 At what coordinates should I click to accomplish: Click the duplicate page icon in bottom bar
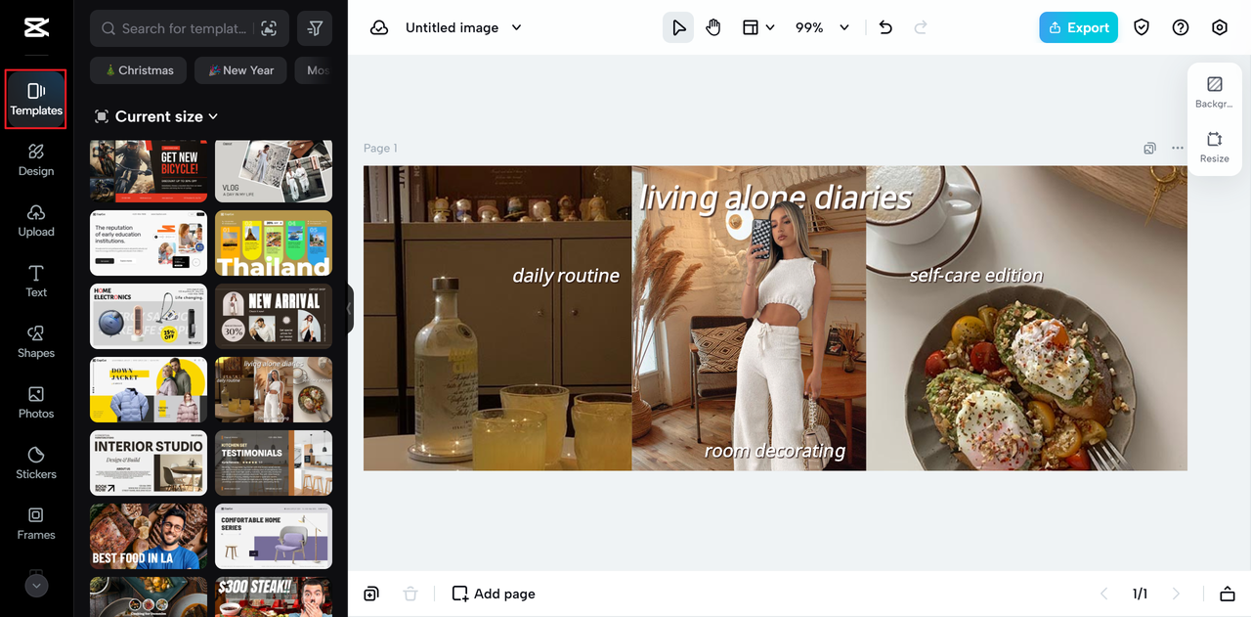click(x=371, y=594)
